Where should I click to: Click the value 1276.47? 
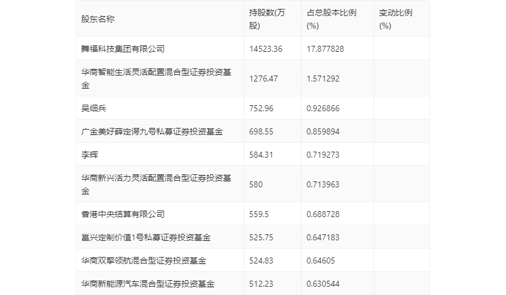pos(263,79)
